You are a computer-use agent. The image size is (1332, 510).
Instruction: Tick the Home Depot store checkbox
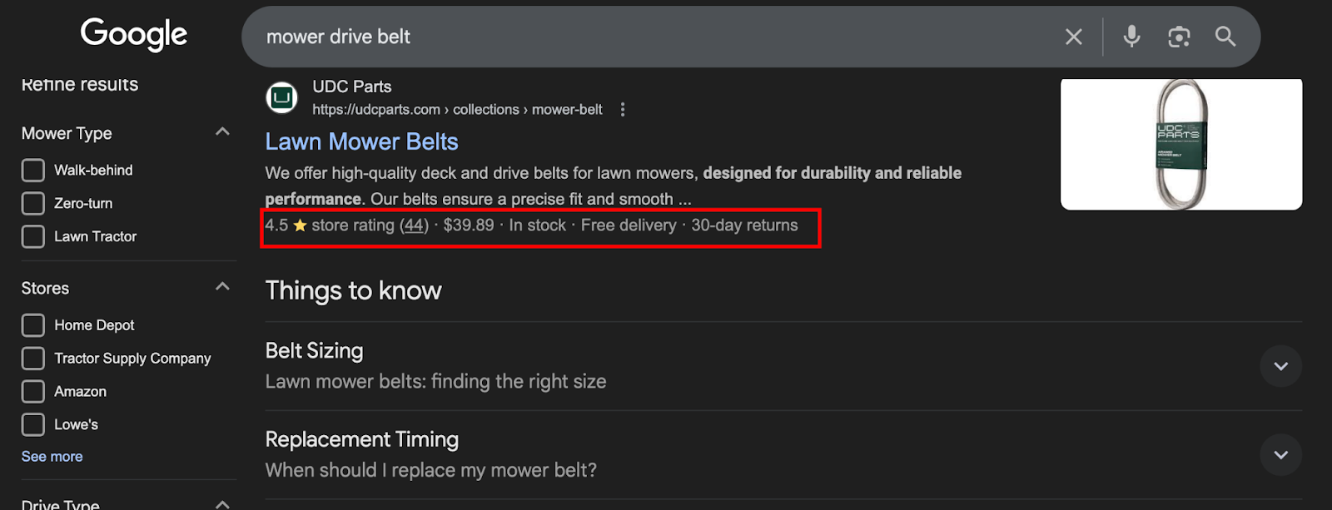coord(33,325)
